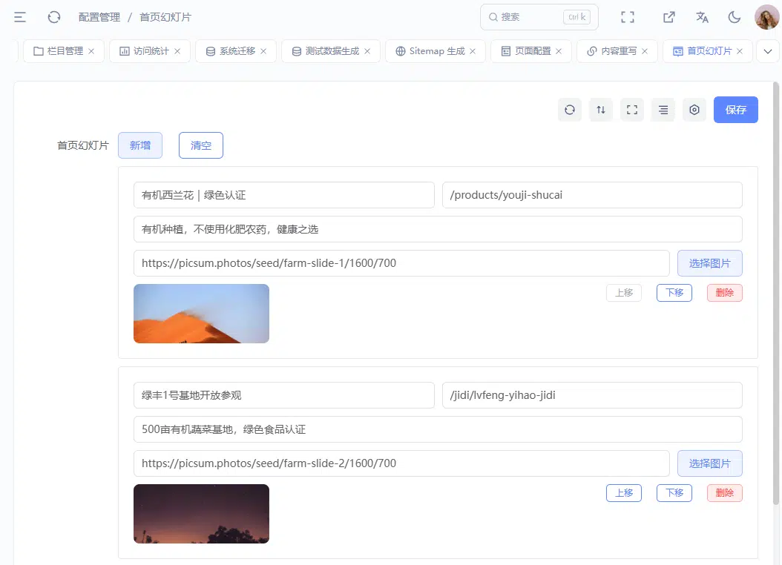Screen dimensions: 782x565
Task: Focus the /products/youji-shucai link field
Action: 592,195
